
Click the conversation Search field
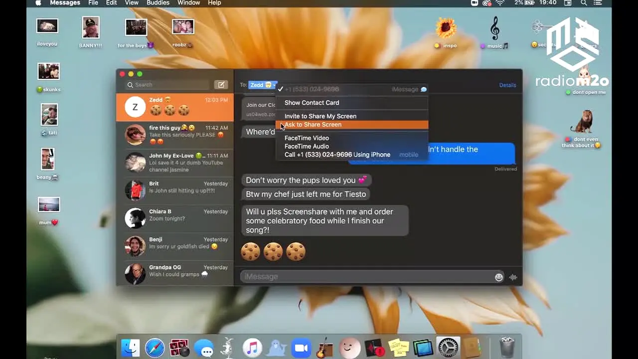167,85
